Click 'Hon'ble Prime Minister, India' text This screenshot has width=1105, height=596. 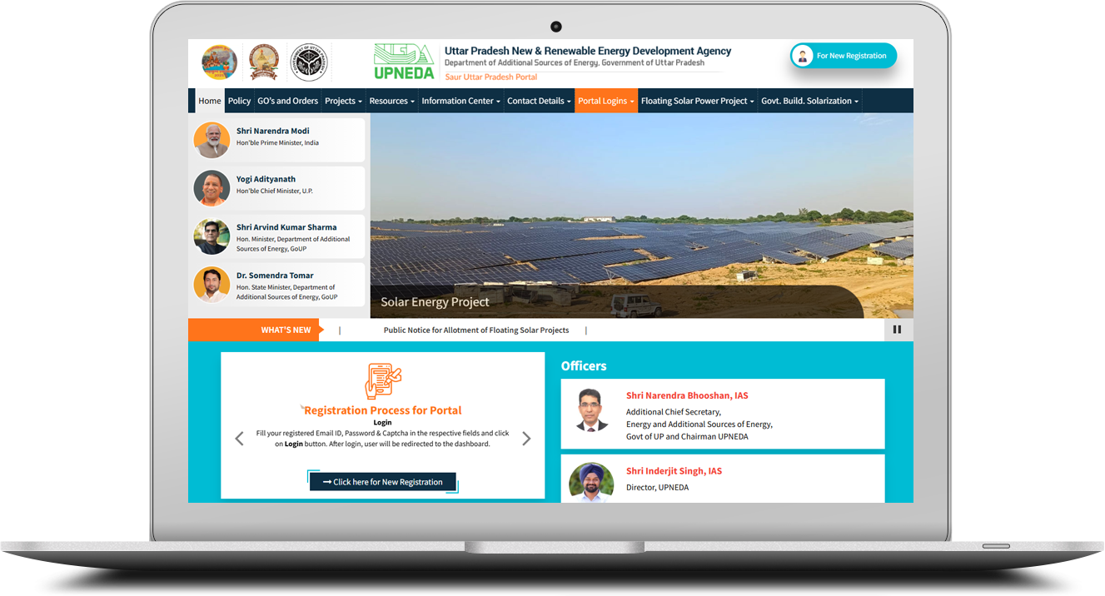[277, 143]
